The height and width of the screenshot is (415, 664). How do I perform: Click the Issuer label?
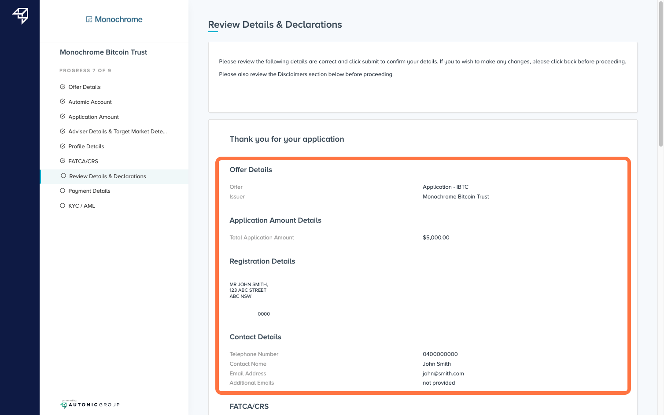click(237, 197)
